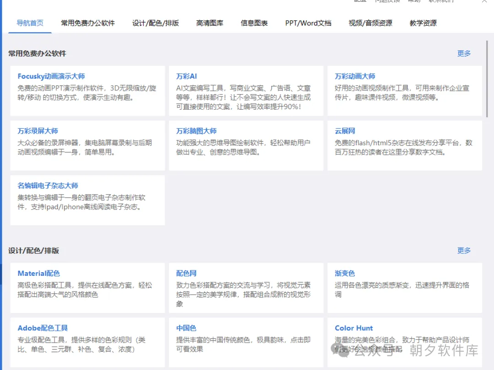Click the 云展网 link
The width and height of the screenshot is (494, 370).
click(x=344, y=131)
